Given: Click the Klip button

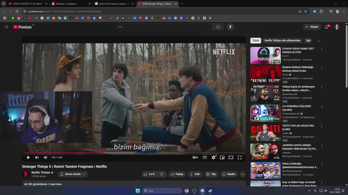Looking at the screenshot, I should tap(211, 174).
